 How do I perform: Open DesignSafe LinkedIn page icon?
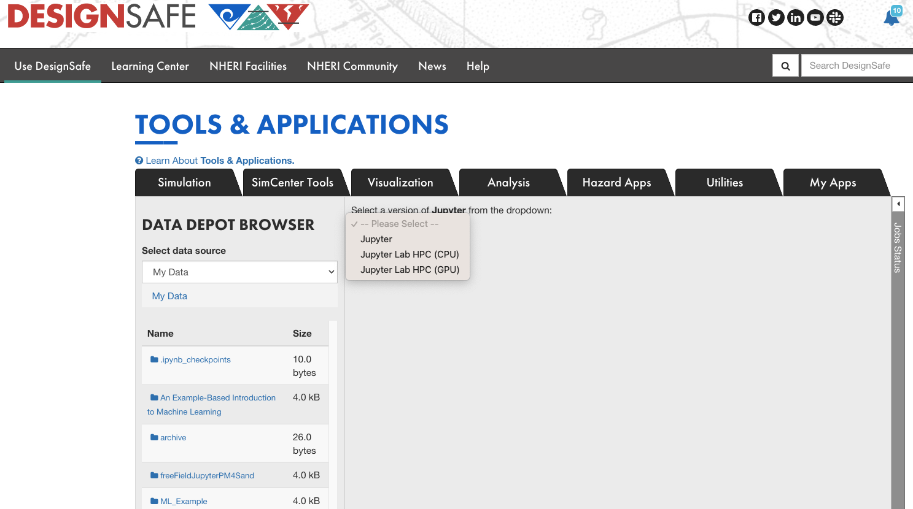796,18
